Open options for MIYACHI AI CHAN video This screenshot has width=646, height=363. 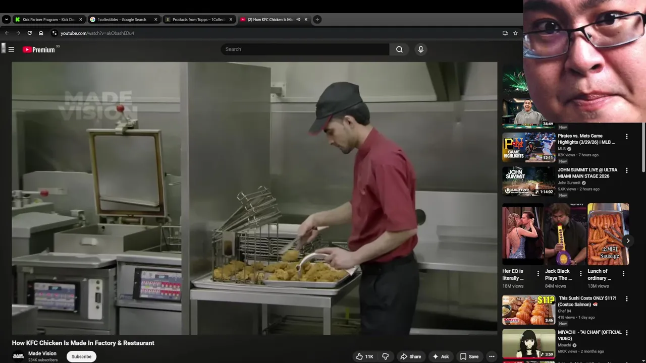click(627, 333)
